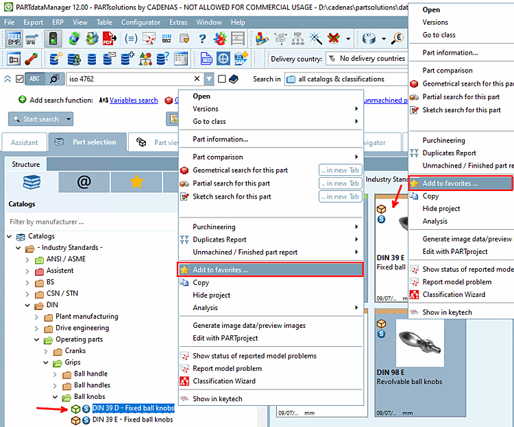Open dropdown arrow next to the red X icon
This screenshot has width=514, height=427.
pos(348,38)
